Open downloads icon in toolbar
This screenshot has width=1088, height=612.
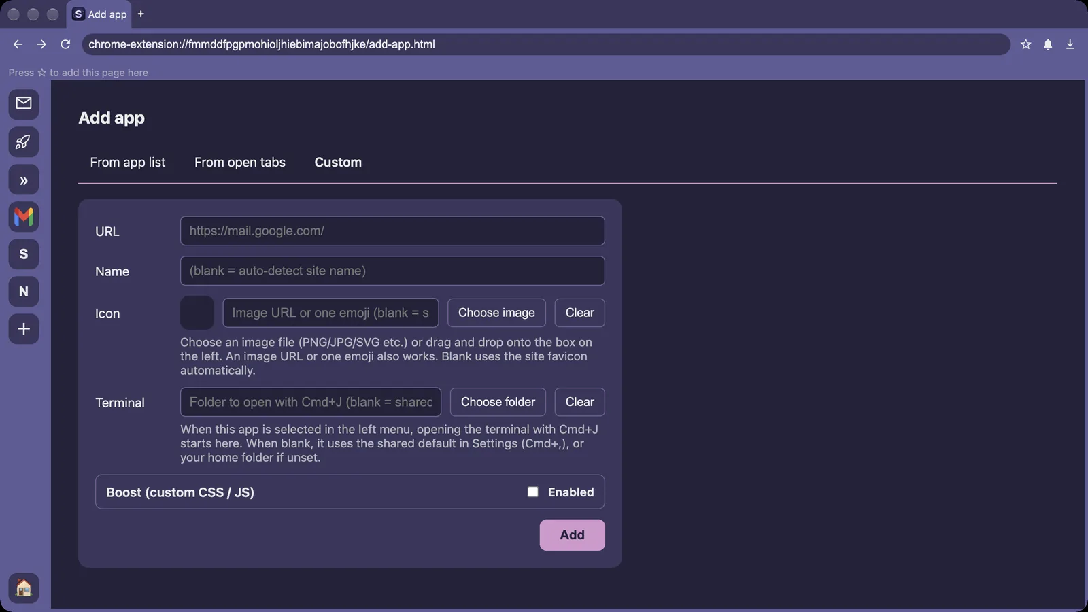pyautogui.click(x=1070, y=44)
